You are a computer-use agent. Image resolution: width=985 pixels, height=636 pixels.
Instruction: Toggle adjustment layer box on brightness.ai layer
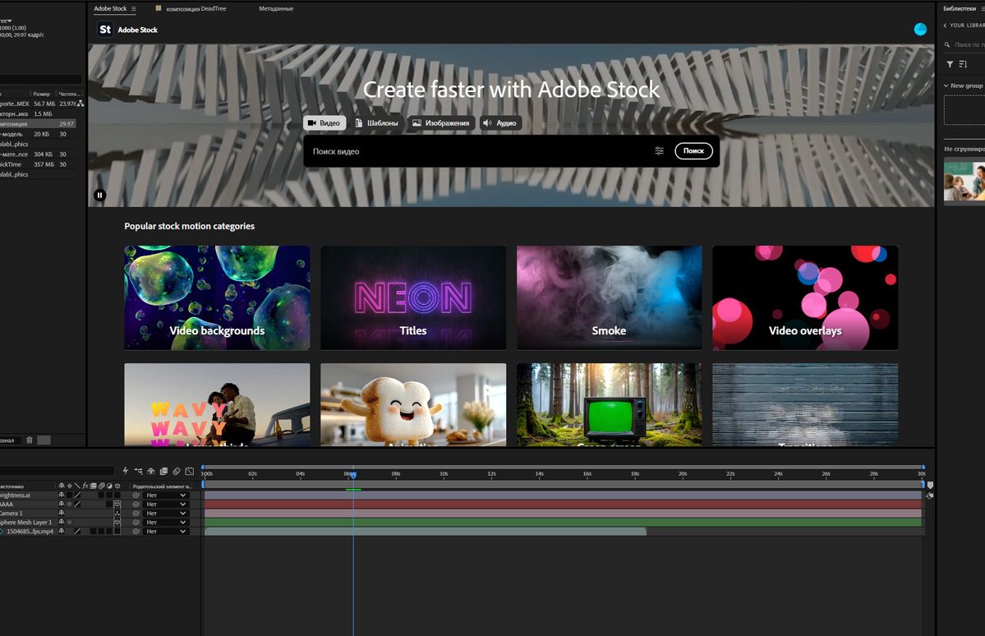pyautogui.click(x=109, y=495)
